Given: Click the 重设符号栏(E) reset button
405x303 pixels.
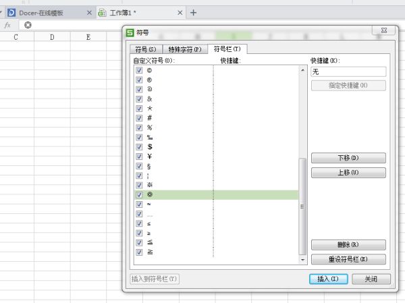Looking at the screenshot, I should [x=348, y=259].
